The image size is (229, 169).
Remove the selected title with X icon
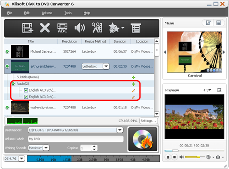pyautogui.click(x=45, y=28)
